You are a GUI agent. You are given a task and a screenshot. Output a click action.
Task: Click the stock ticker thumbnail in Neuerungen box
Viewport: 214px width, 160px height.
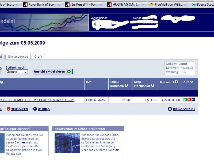click(x=67, y=143)
